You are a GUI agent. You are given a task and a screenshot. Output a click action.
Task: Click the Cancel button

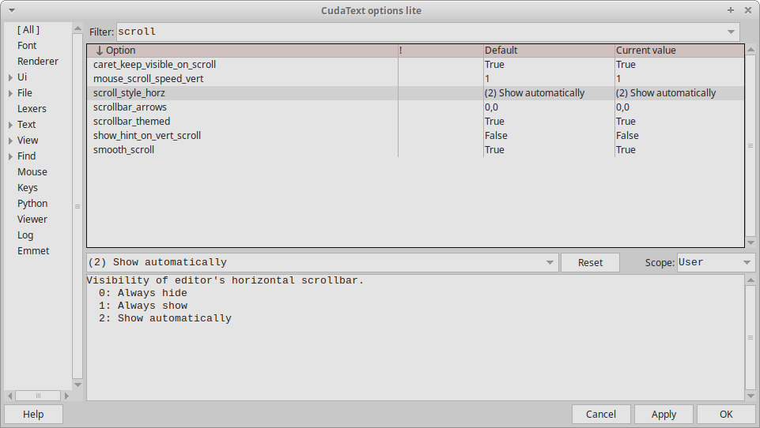[601, 415]
